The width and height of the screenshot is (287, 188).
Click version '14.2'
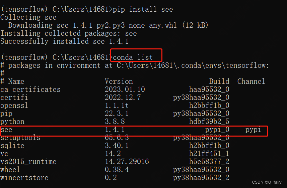(x=113, y=154)
